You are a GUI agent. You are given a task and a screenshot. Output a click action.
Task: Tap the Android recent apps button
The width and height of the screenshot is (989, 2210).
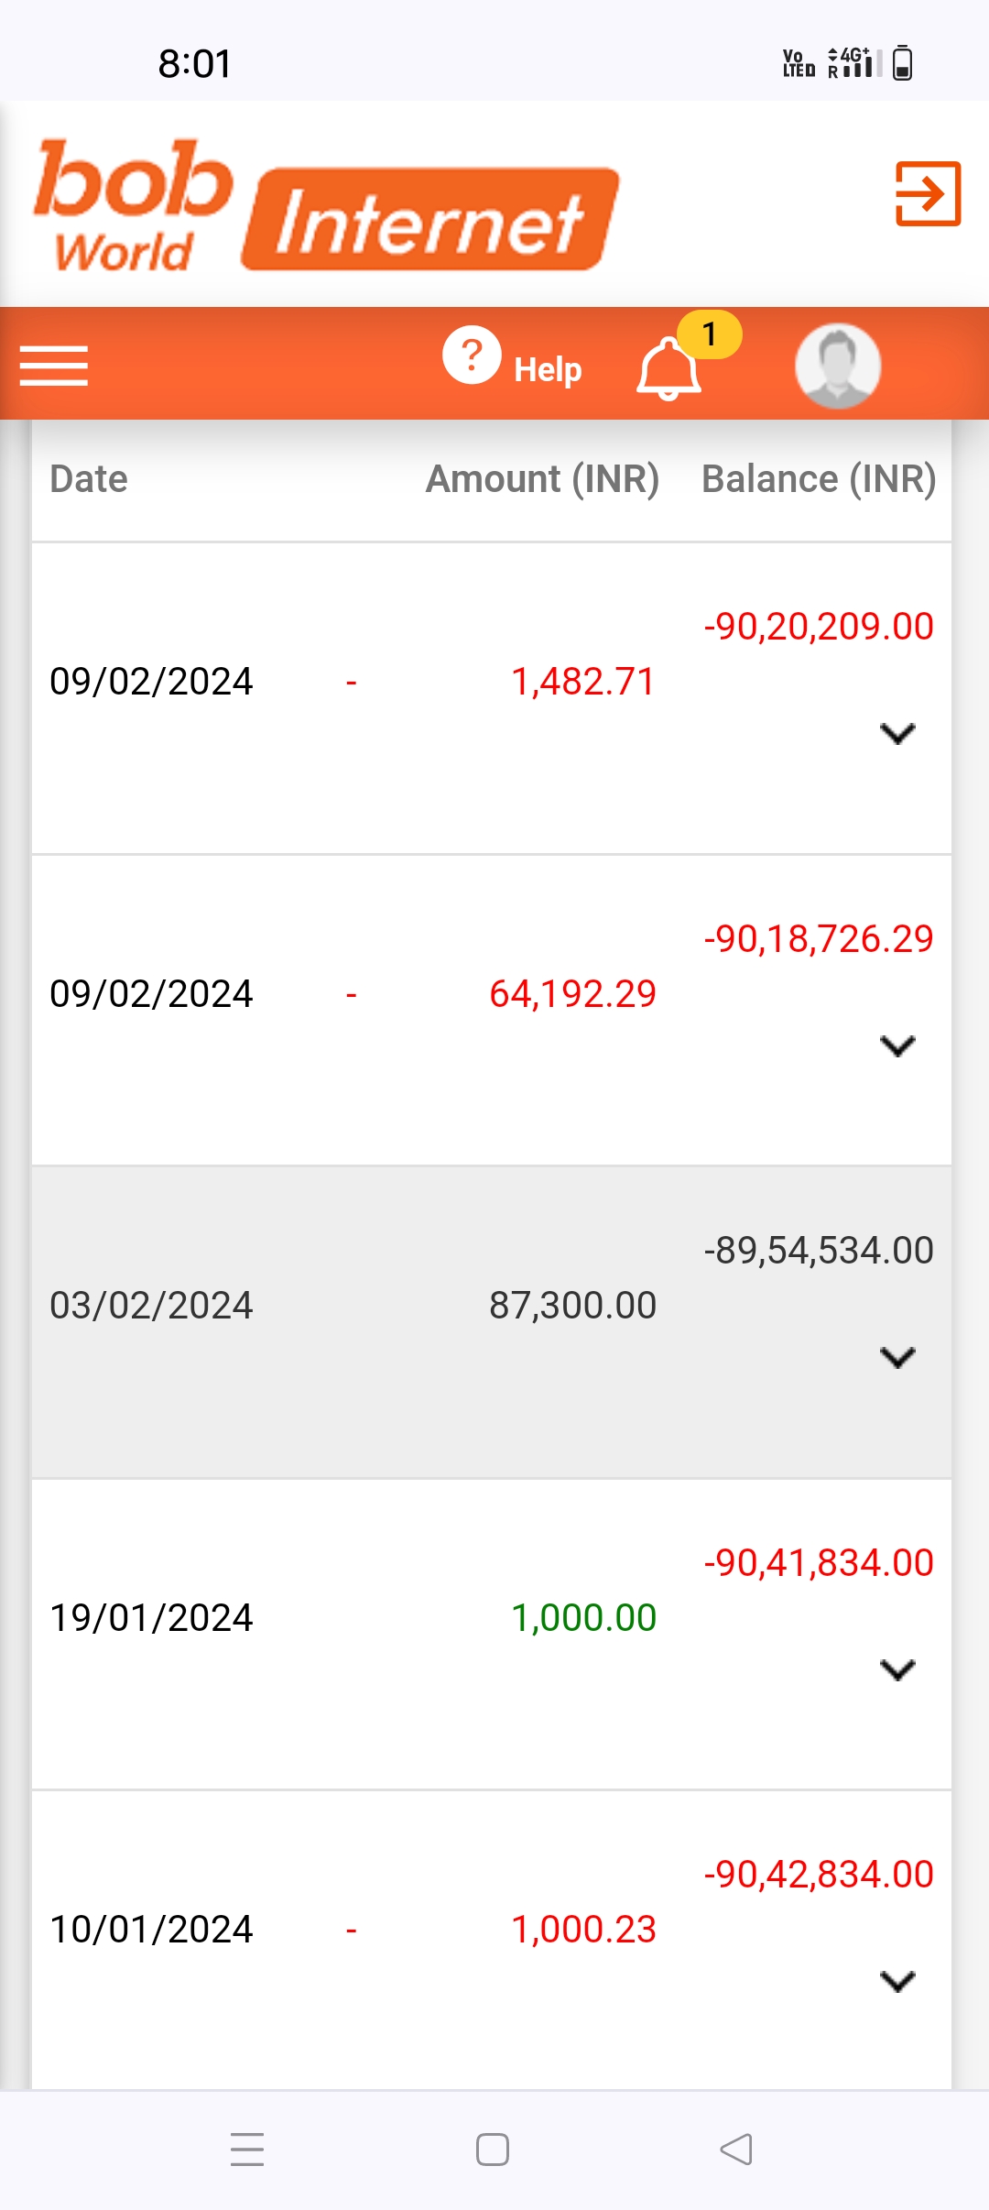coord(247,2150)
